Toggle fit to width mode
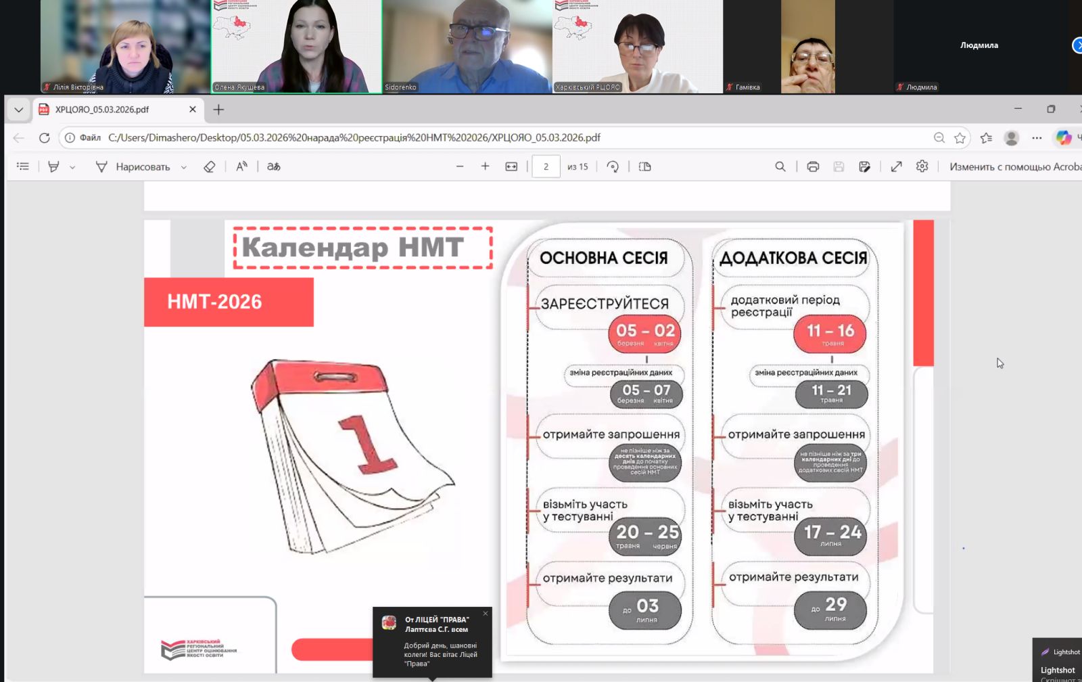Viewport: 1082px width, 682px height. pos(511,166)
